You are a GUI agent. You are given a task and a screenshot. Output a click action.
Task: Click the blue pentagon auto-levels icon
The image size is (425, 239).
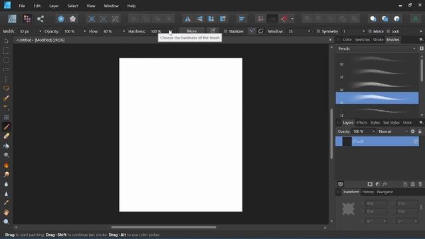pos(61,19)
